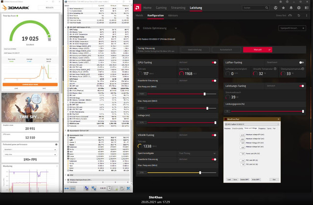Screen dimensions: 313x205
Task: Select the Manuell tuning button
Action: point(258,50)
